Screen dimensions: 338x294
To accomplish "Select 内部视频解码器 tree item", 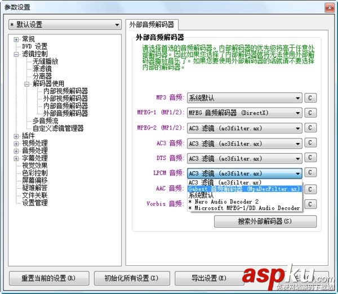I will coord(65,91).
